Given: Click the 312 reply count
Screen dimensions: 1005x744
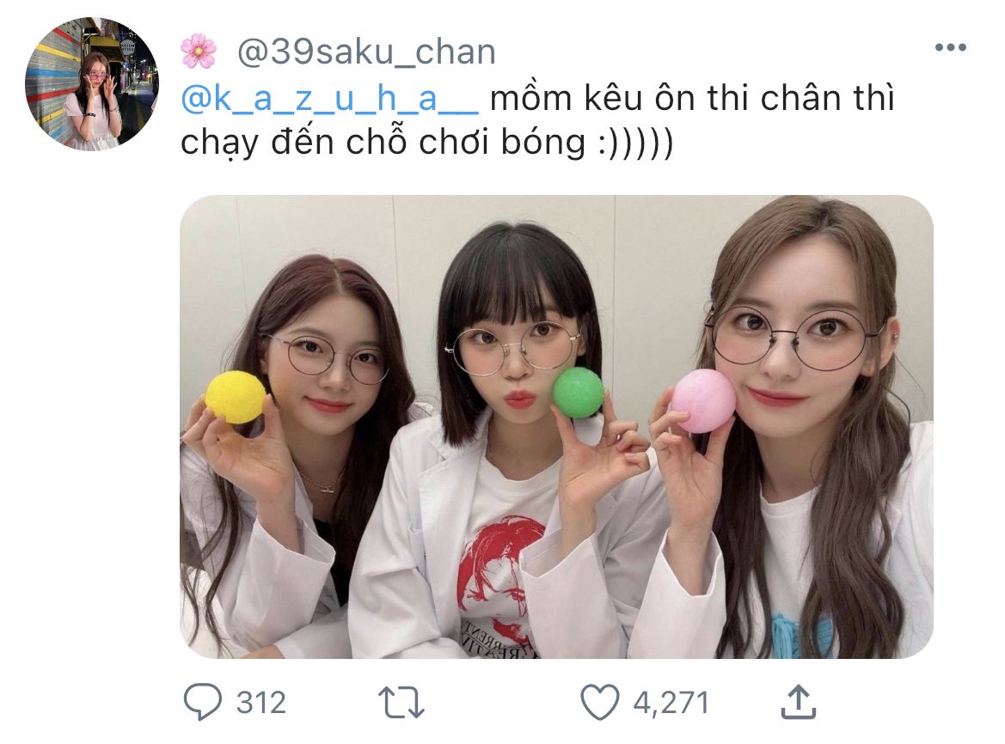Looking at the screenshot, I should [260, 703].
